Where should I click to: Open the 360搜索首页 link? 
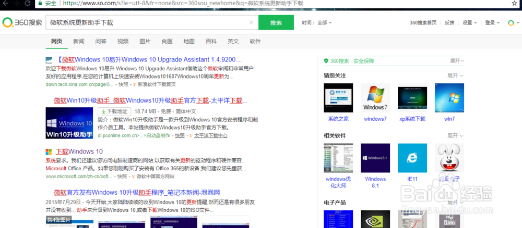click(423, 23)
